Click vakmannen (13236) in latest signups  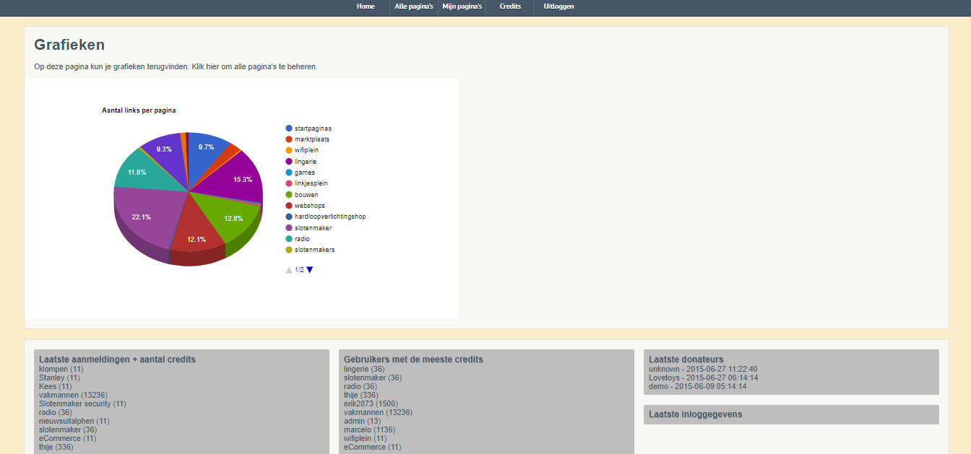click(x=73, y=395)
